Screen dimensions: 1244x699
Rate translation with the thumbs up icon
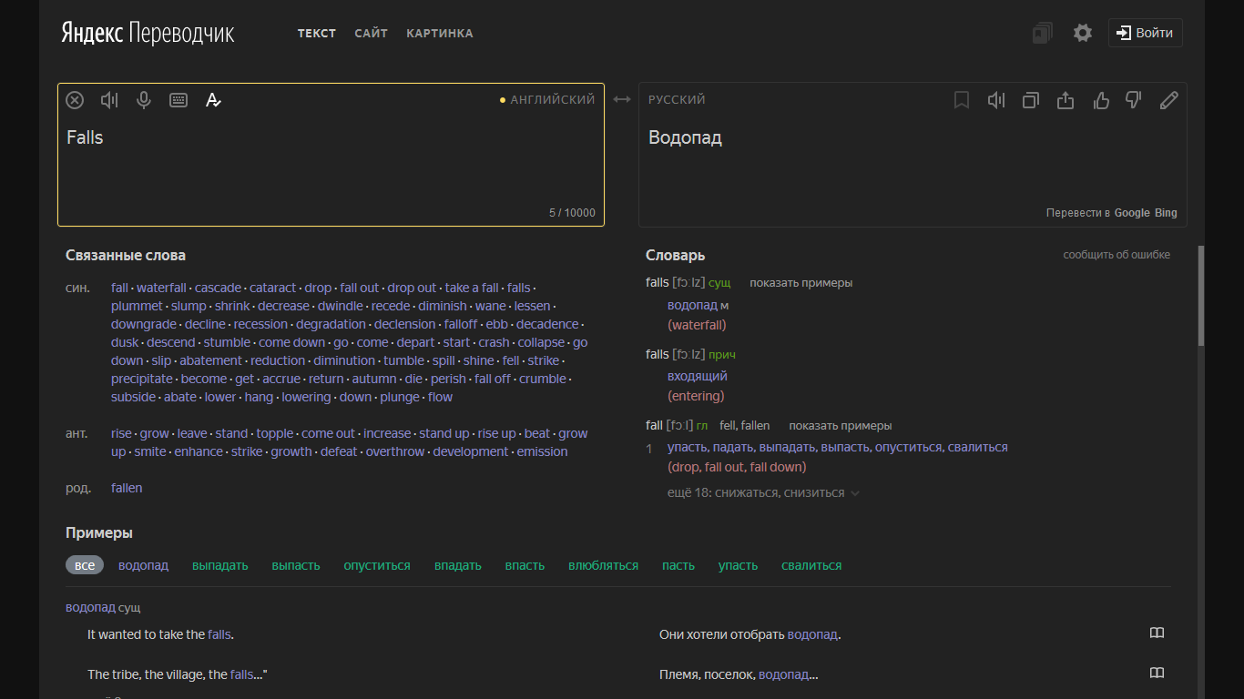tap(1101, 100)
